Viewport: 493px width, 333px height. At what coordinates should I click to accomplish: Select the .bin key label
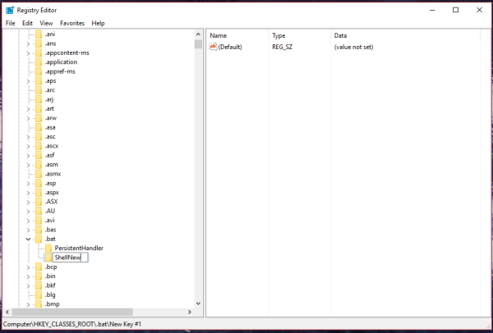pyautogui.click(x=50, y=276)
